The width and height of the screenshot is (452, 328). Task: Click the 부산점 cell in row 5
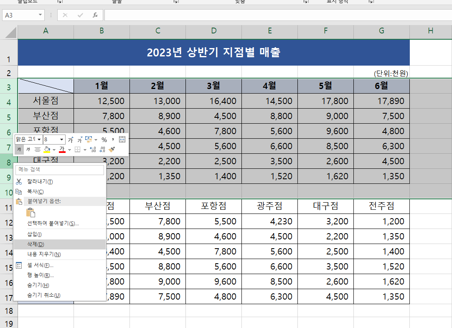coord(46,116)
